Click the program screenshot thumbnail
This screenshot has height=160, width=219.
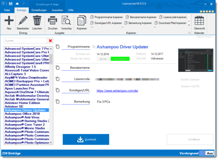pyautogui.click(x=196, y=60)
